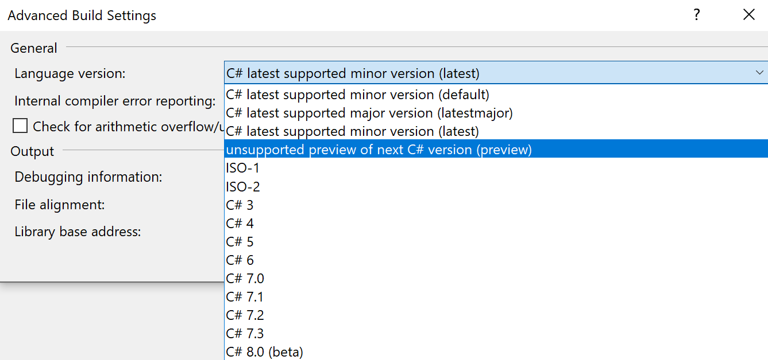Screen dimensions: 768x360
Task: Choose C# 7.3 in dropdown list
Action: click(x=245, y=333)
